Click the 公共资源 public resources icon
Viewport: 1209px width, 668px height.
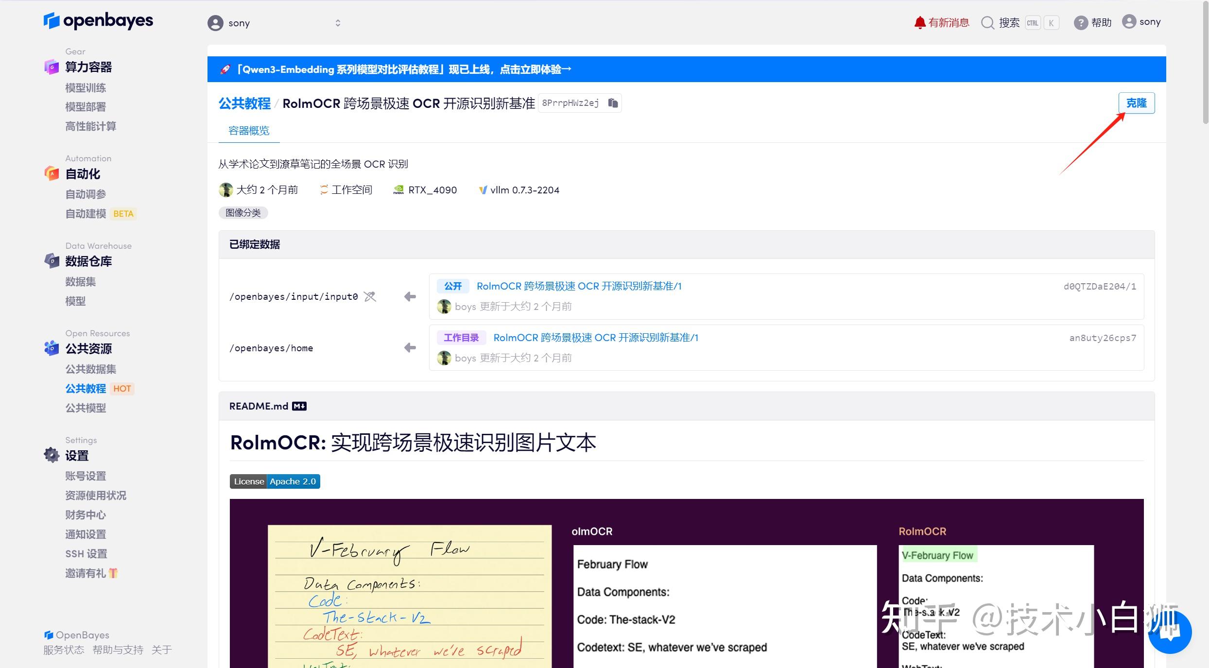point(51,348)
